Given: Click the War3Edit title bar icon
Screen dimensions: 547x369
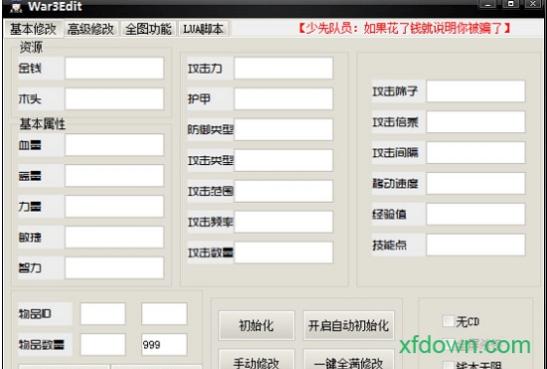Looking at the screenshot, I should click(15, 6).
